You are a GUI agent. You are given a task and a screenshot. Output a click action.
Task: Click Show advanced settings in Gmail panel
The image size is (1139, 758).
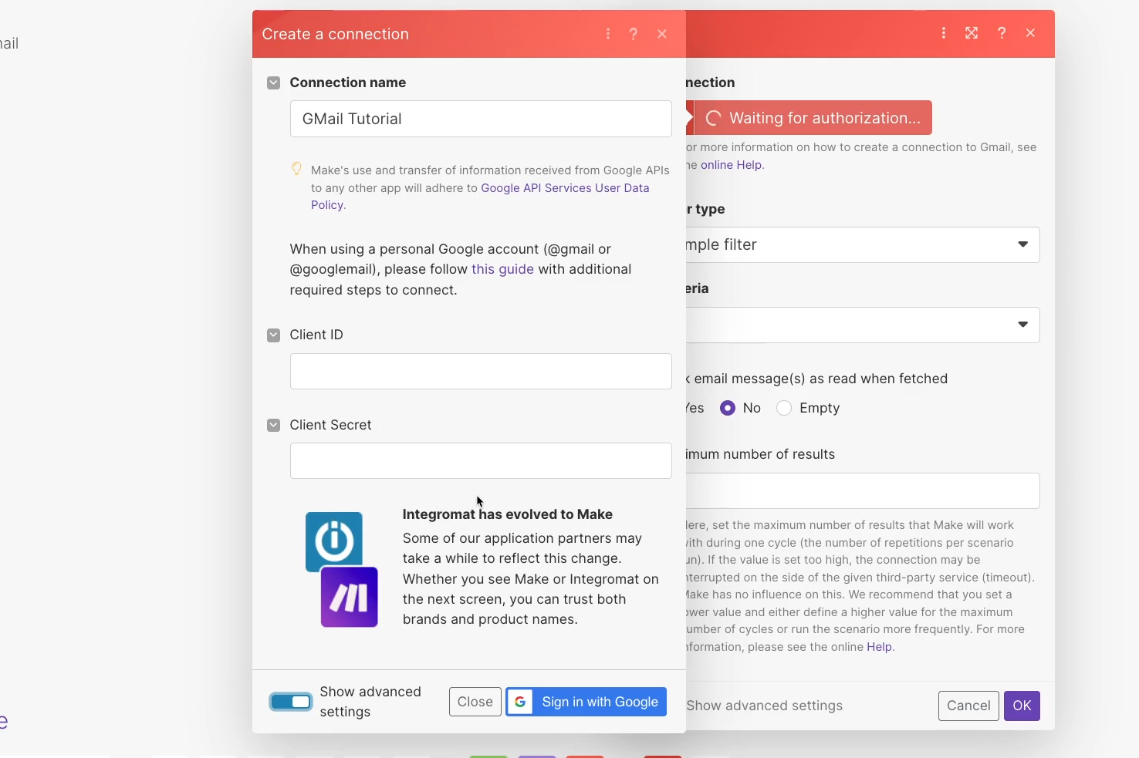tap(764, 706)
